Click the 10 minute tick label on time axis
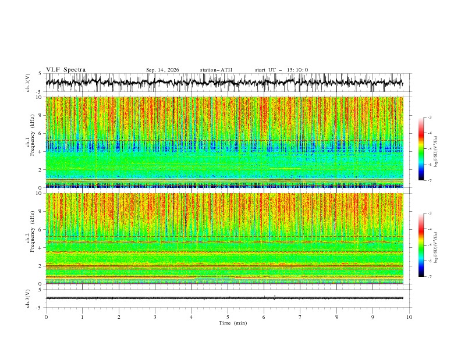Image resolution: width=461 pixels, height=356 pixels. click(409, 317)
